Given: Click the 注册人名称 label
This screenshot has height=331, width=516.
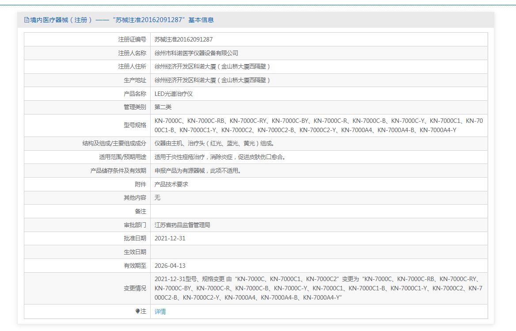Looking at the screenshot, I should [132, 53].
